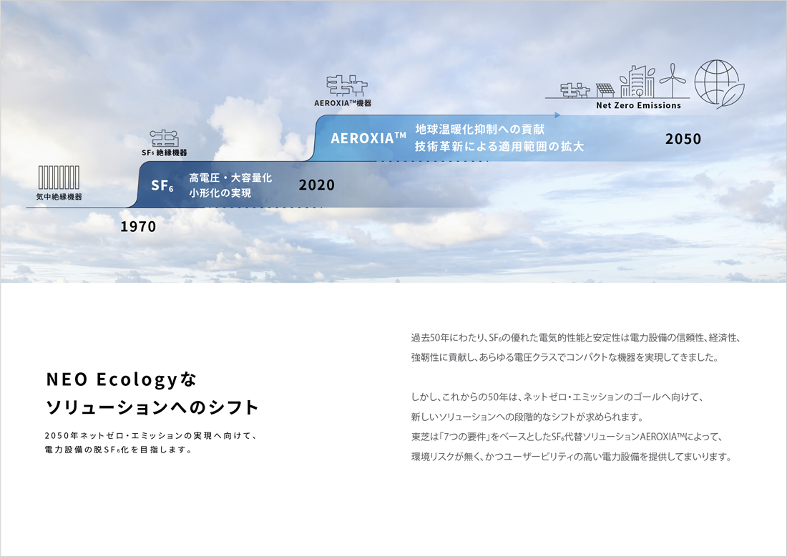Viewport: 787px width, 557px height.
Task: Click the text 地球温暖化抑制への貢献
Action: pos(480,130)
